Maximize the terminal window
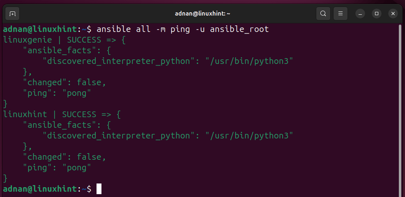Viewport: 405px width, 197px height. (x=377, y=14)
